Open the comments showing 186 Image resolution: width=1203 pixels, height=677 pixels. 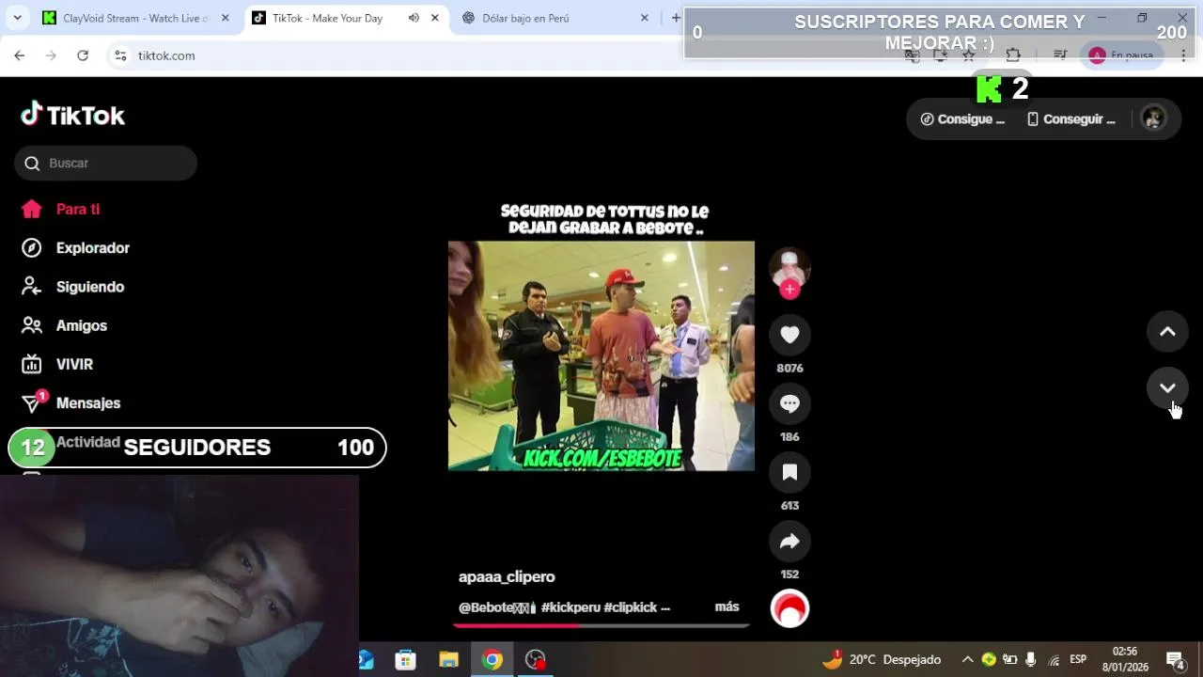789,403
